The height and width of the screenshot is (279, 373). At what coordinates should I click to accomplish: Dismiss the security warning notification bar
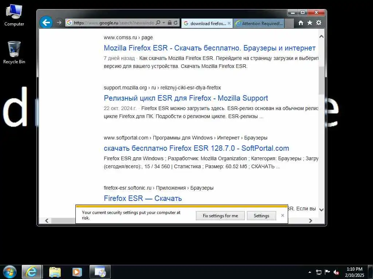283,215
